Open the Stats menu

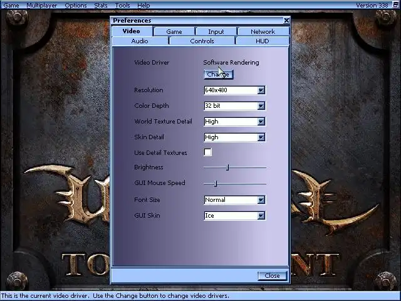tap(101, 5)
